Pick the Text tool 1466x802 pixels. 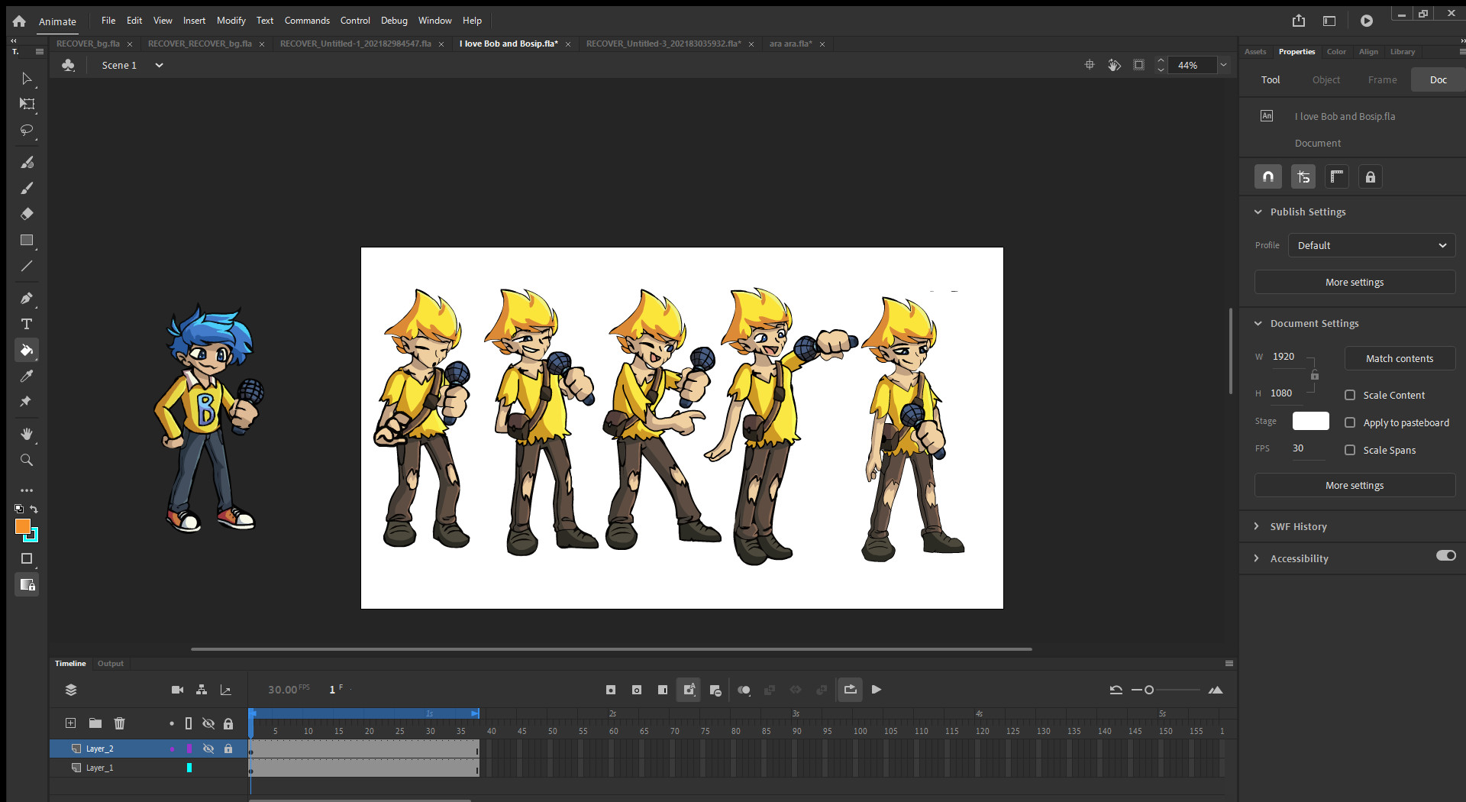(x=27, y=324)
